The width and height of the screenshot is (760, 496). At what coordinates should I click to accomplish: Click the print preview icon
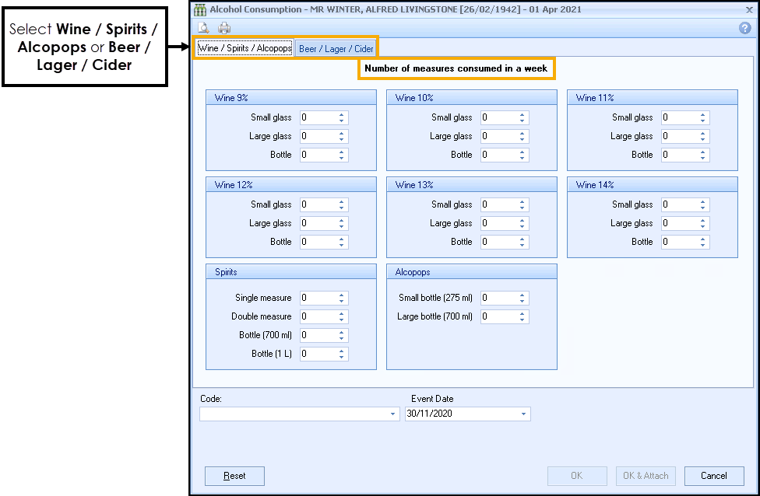[x=204, y=28]
